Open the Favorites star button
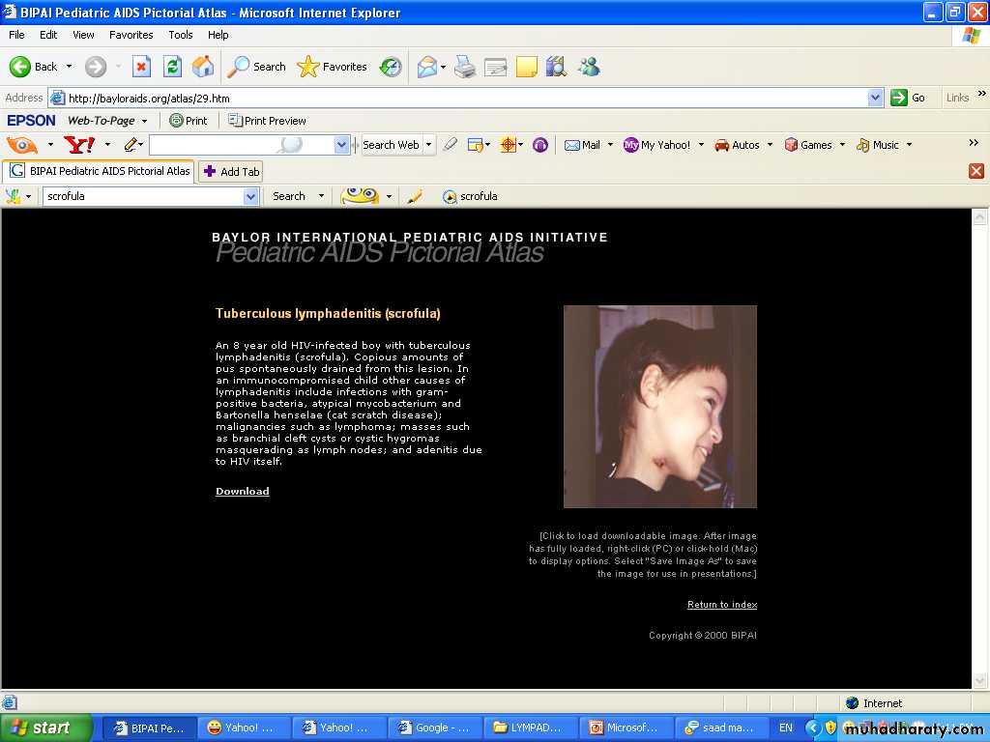Viewport: 990px width, 742px height. [333, 67]
